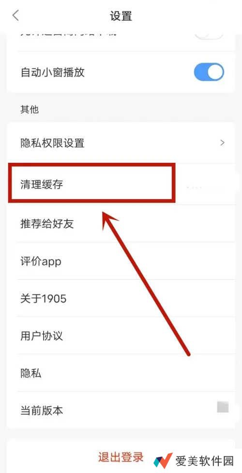Toggle off 自动小窗播放 switch
Viewport: 242px width, 473px height.
click(x=209, y=72)
